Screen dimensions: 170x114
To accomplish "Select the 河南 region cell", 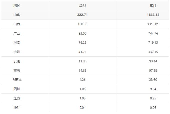I will point(17,42).
